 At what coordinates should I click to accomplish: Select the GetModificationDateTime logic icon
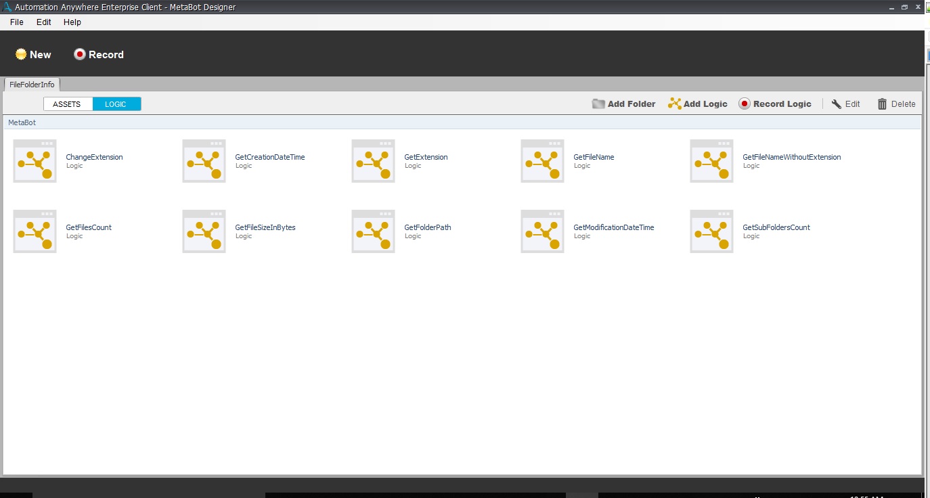click(x=542, y=231)
